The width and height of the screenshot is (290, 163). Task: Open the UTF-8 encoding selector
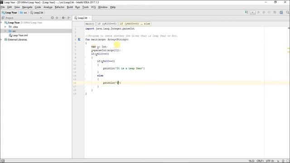(x=270, y=161)
